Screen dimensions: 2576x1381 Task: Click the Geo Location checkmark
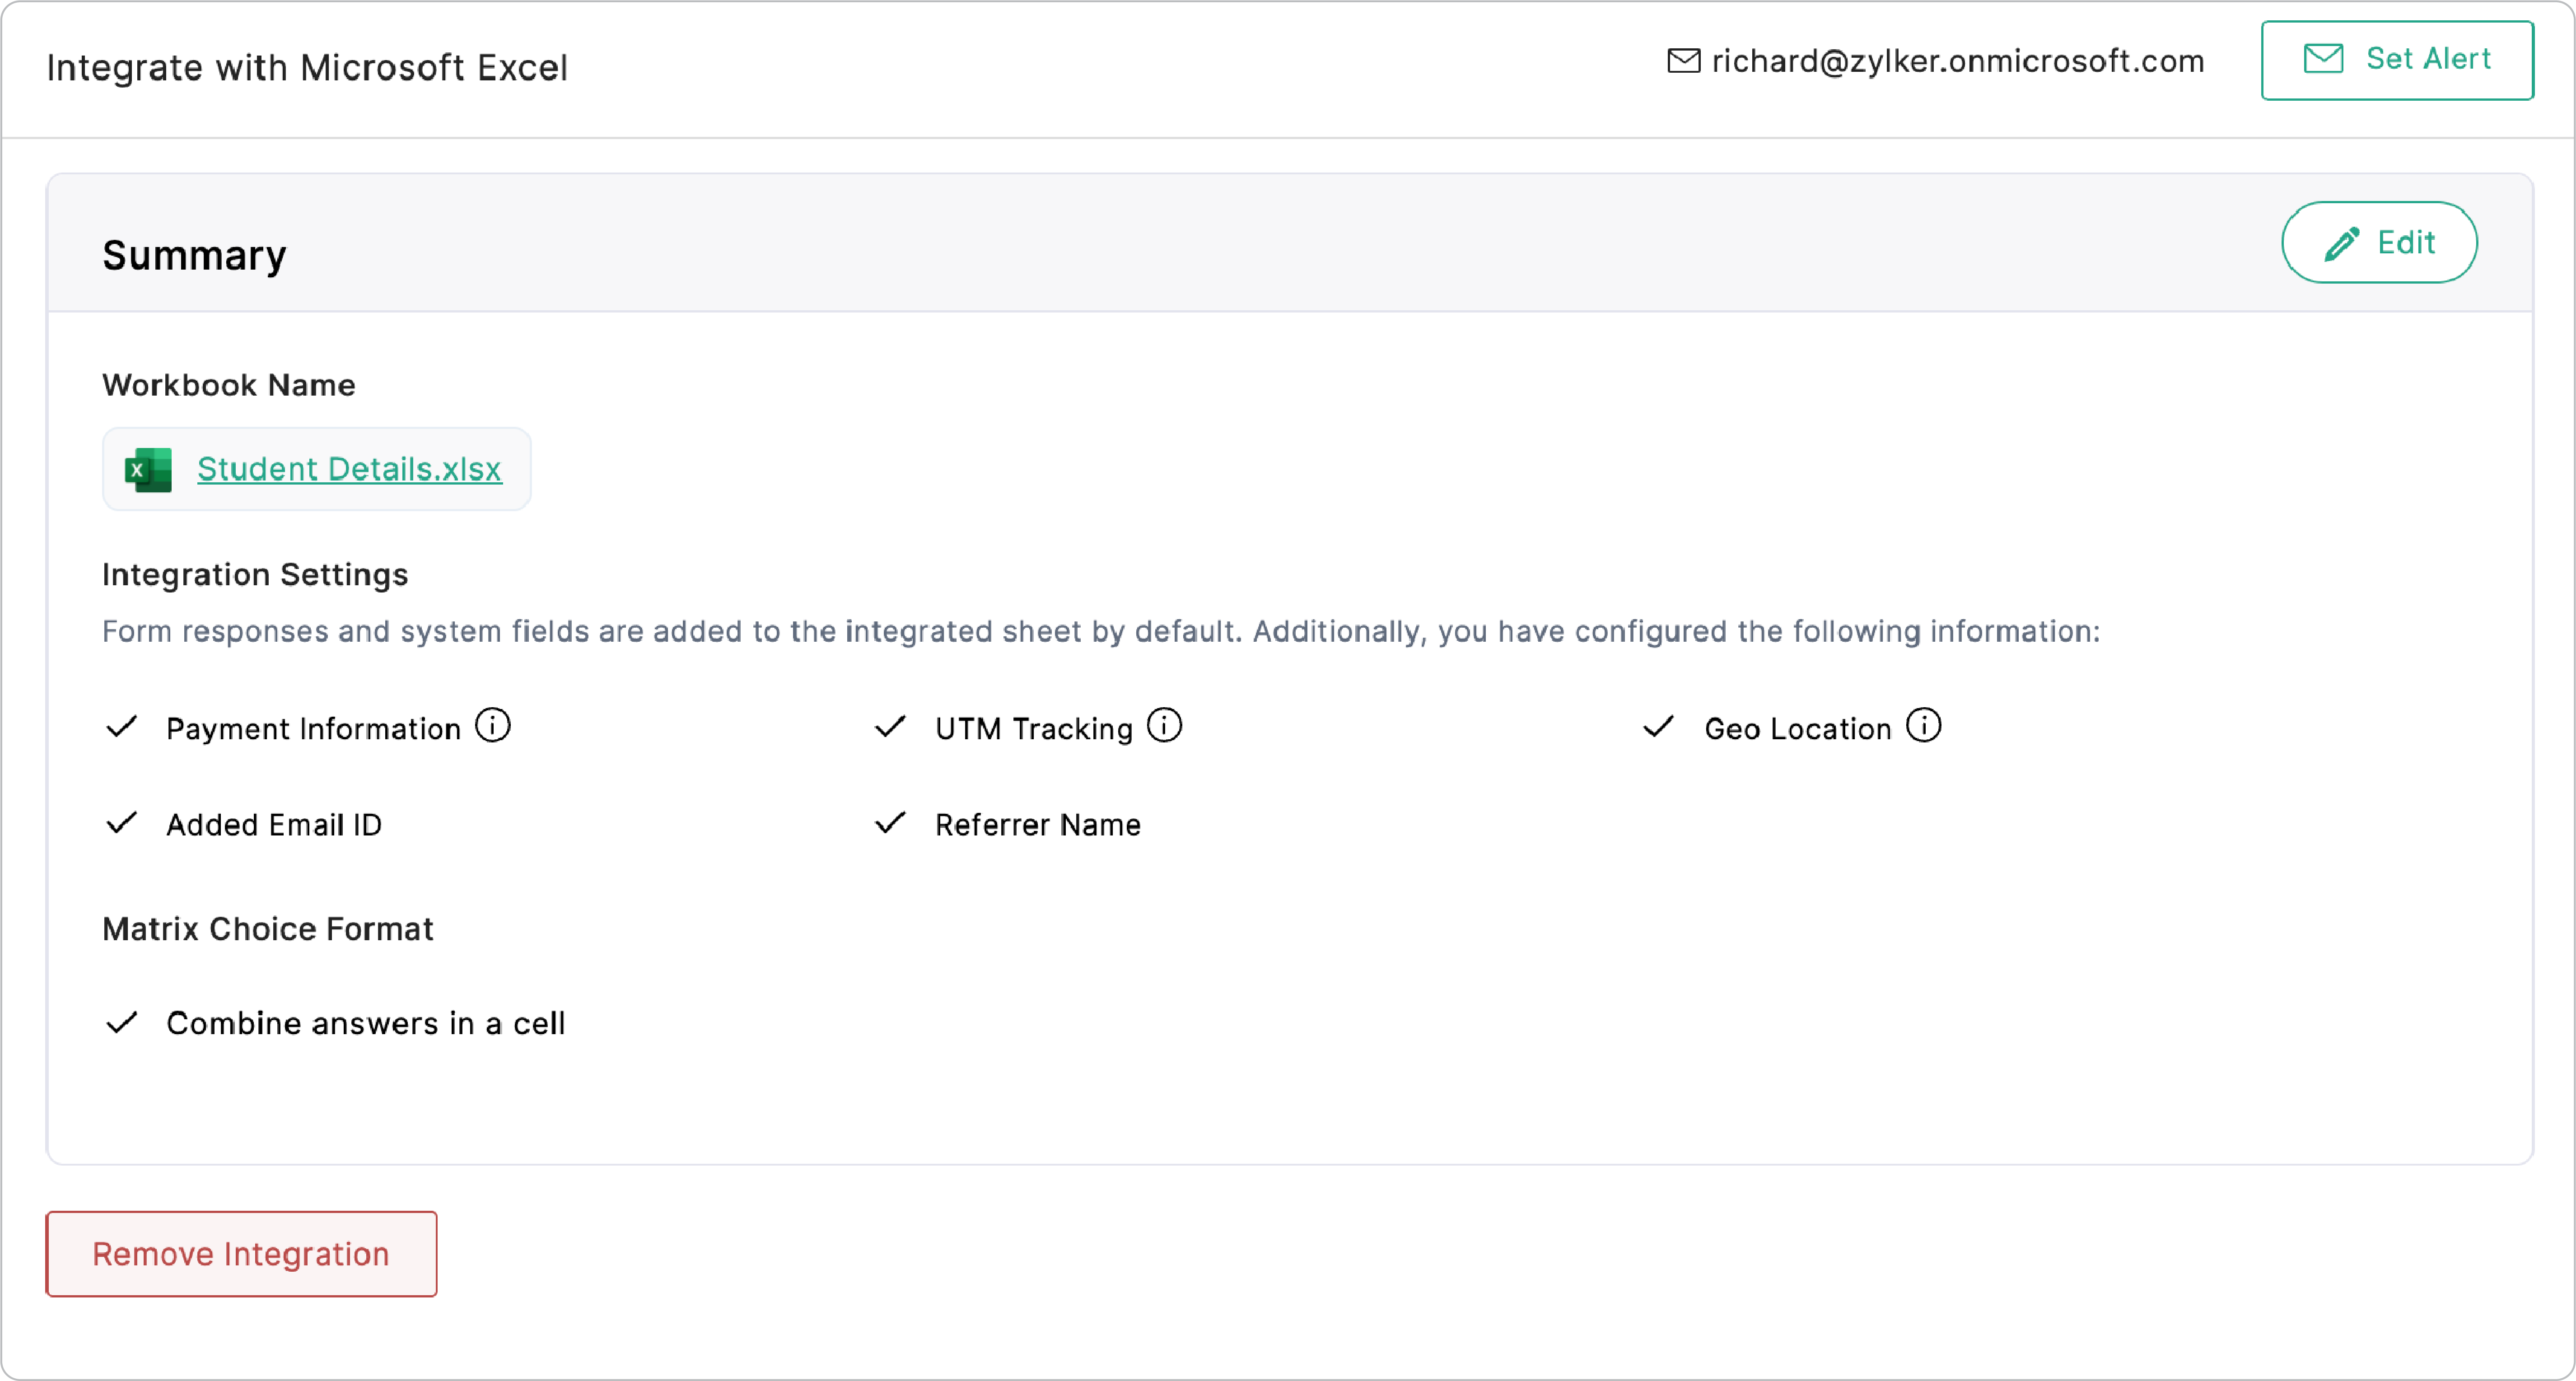[x=1658, y=727]
